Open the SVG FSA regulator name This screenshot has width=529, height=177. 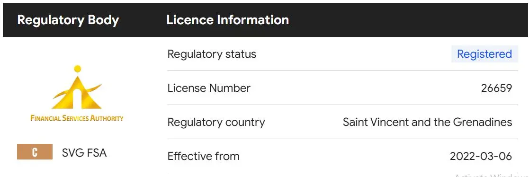coord(84,153)
